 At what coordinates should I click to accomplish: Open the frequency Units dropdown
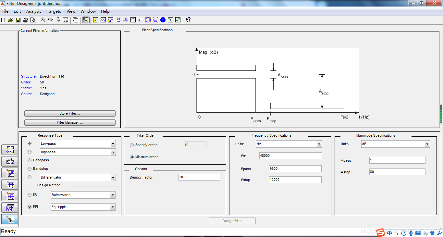coord(319,144)
